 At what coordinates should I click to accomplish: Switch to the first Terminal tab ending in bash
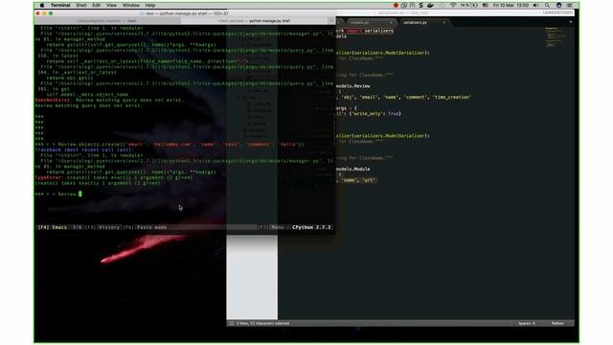107,21
